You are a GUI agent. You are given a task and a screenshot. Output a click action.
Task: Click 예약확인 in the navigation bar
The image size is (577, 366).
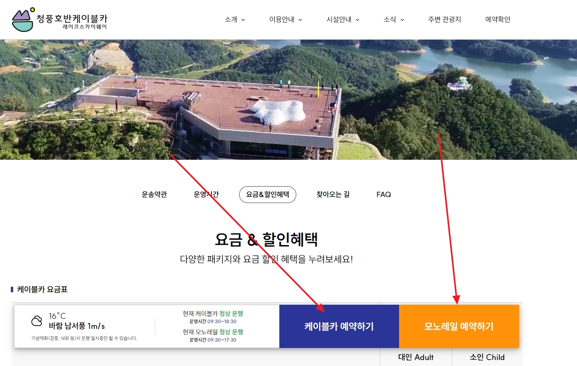pyautogui.click(x=497, y=19)
